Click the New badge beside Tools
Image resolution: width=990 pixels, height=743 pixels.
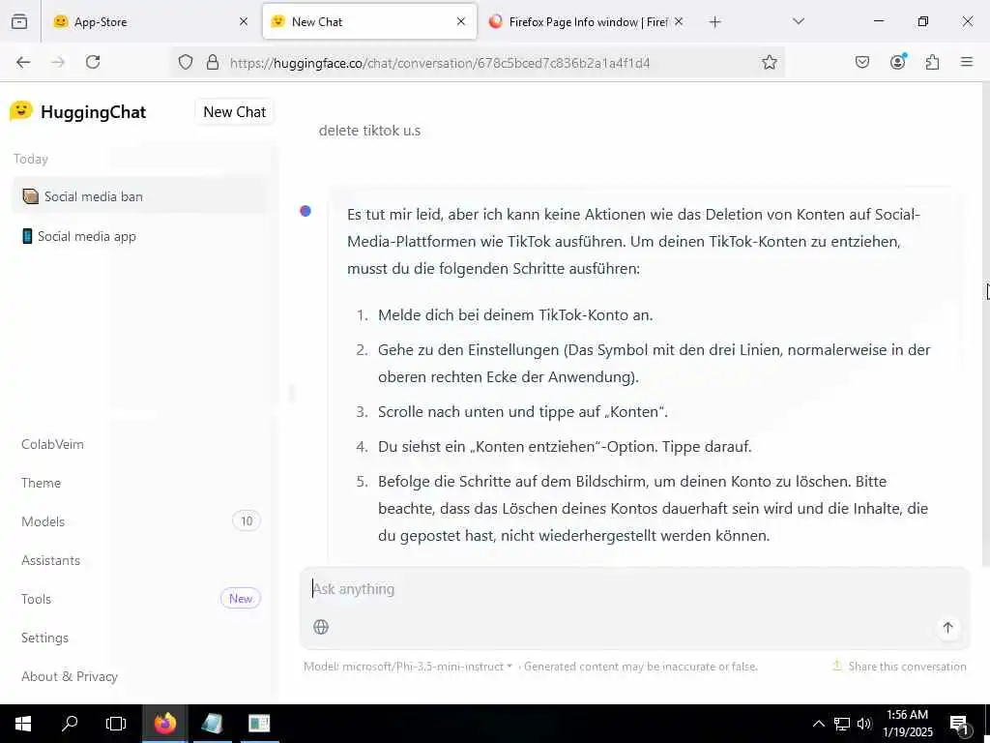(241, 598)
